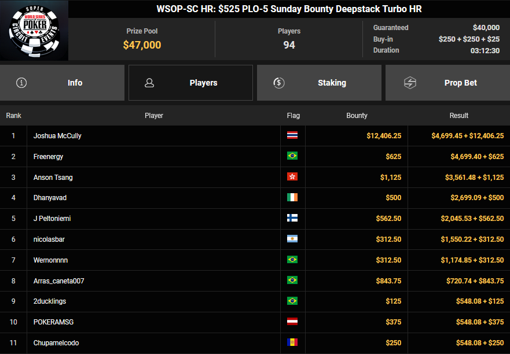The height and width of the screenshot is (354, 510).
Task: Open the Info tab
Action: click(62, 83)
